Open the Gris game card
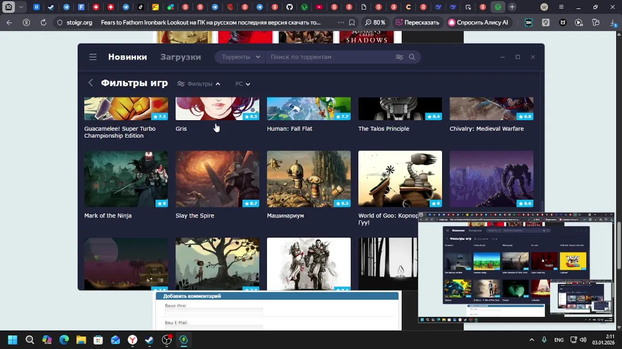 point(217,109)
